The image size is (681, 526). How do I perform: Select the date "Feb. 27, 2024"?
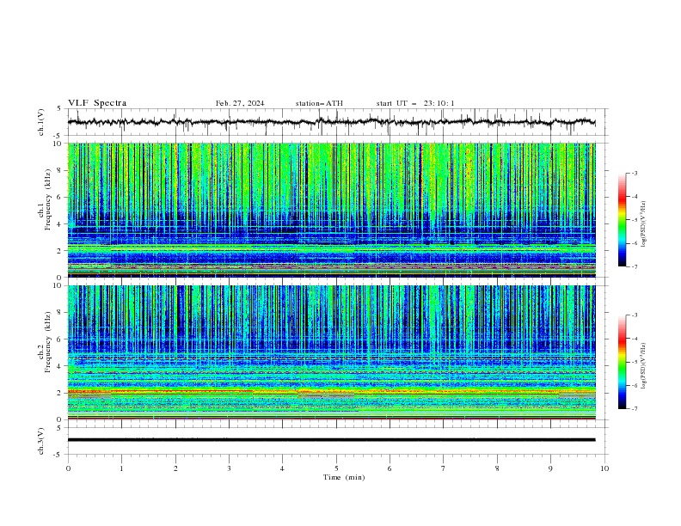point(240,103)
